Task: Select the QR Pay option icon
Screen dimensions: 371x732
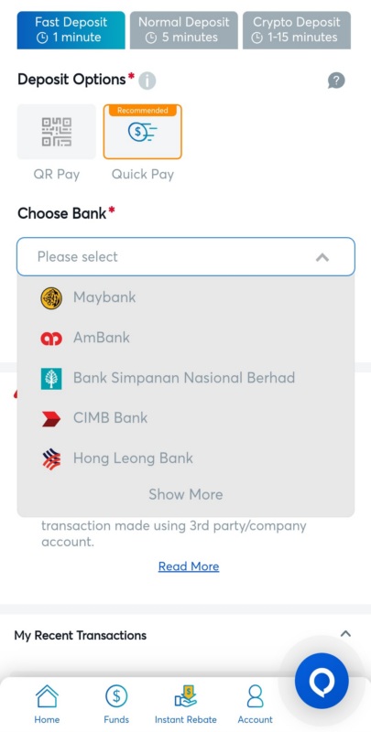Action: [x=57, y=132]
